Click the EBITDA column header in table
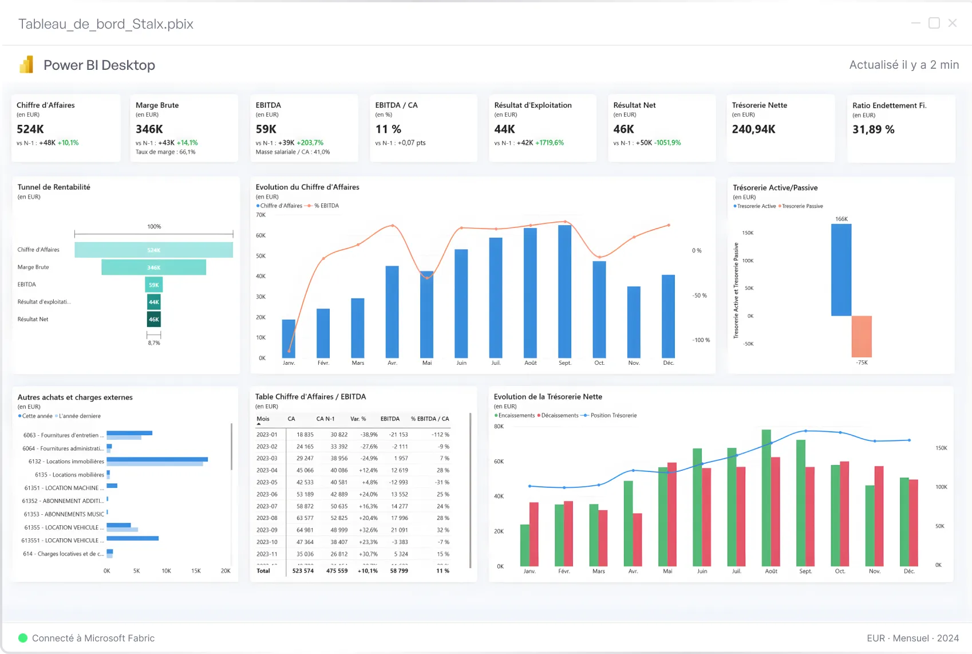 (390, 419)
